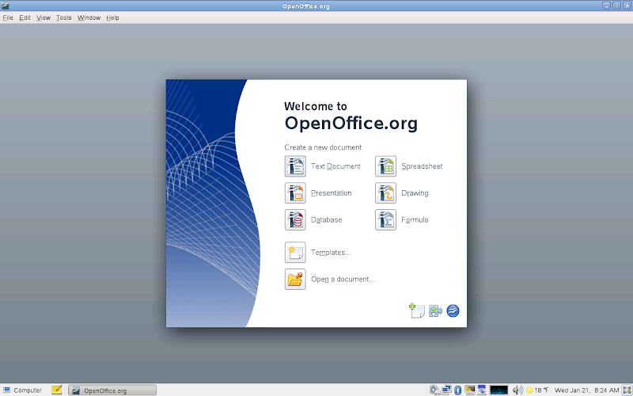Click the Open a document folder icon
Viewport: 633px width, 396px height.
[x=295, y=280]
